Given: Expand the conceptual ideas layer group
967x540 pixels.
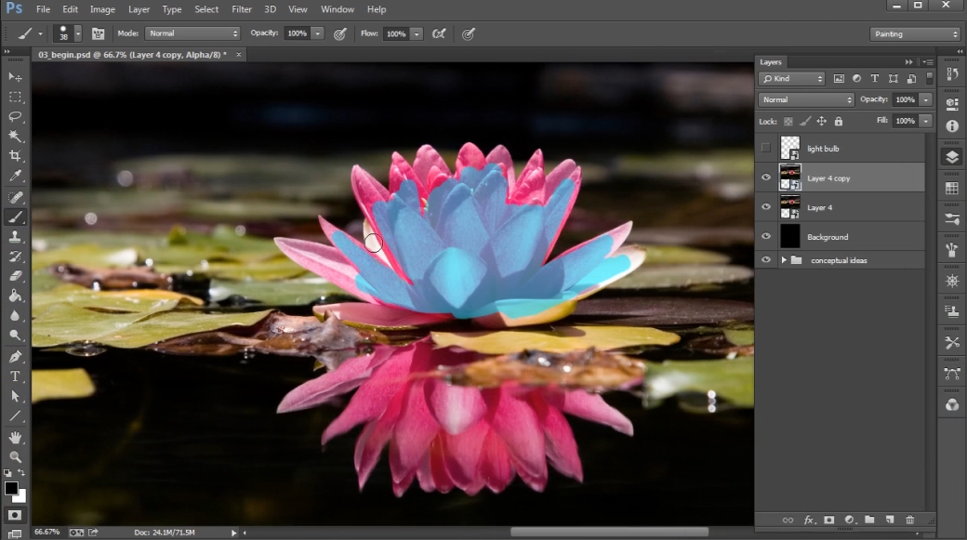Looking at the screenshot, I should 783,260.
